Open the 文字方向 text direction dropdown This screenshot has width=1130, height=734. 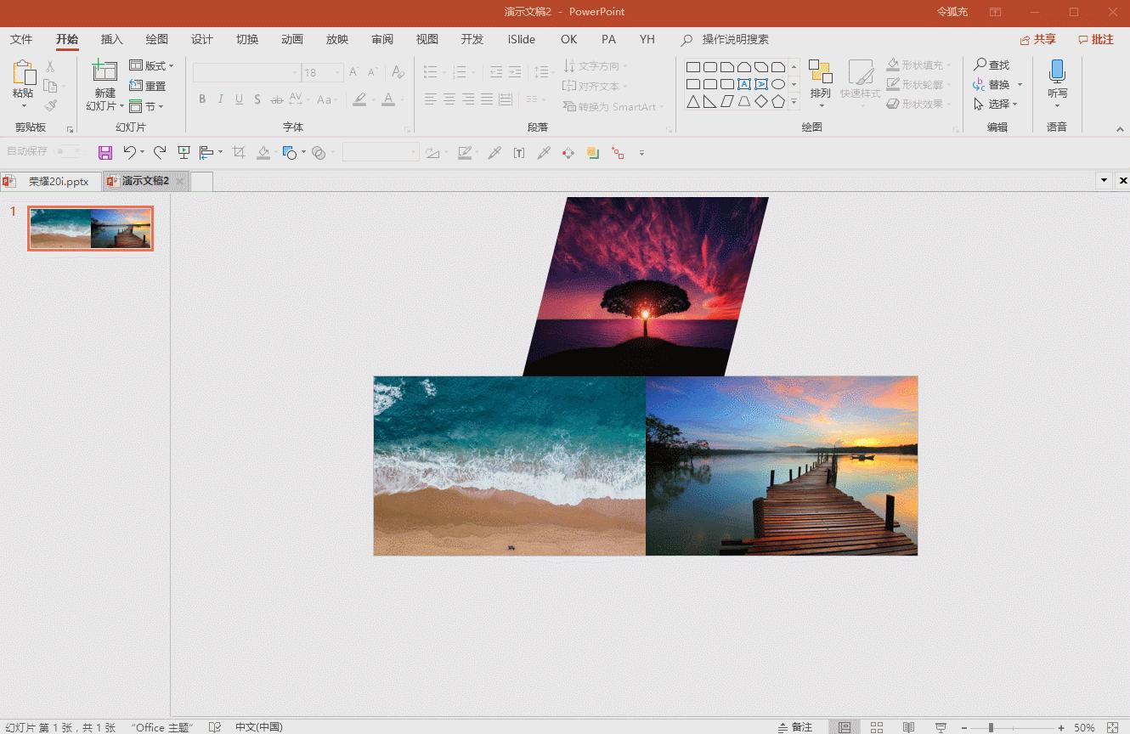(595, 66)
